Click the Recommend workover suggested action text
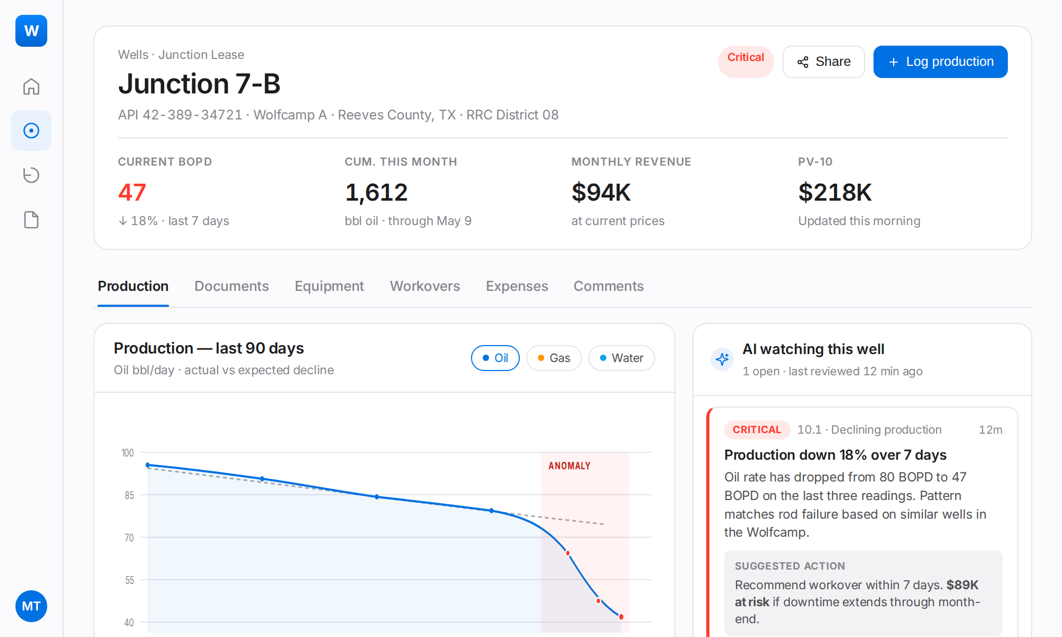The height and width of the screenshot is (637, 1062). pos(857,602)
